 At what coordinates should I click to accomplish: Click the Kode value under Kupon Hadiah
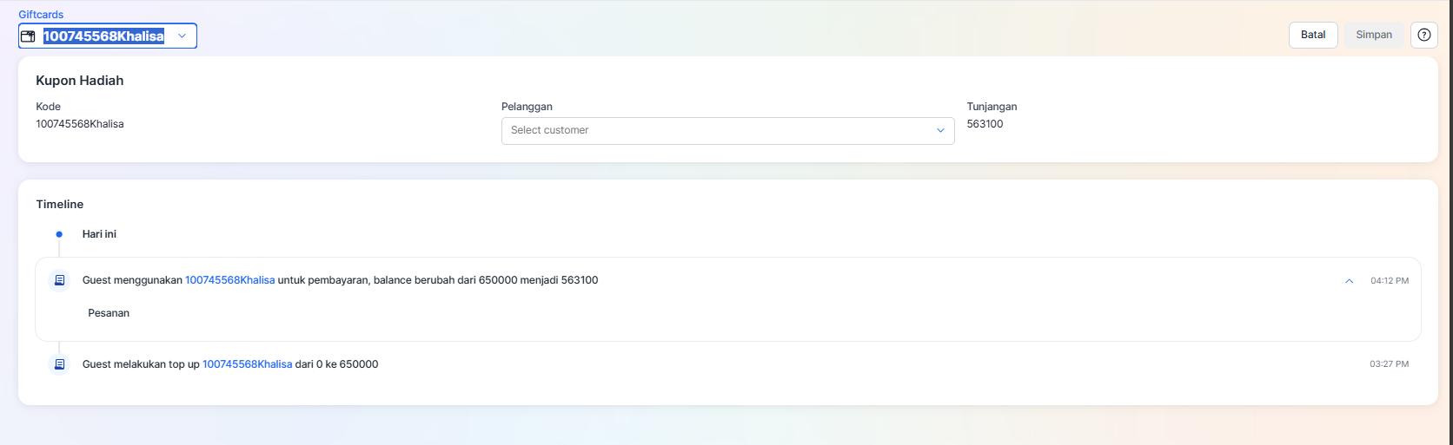[80, 124]
